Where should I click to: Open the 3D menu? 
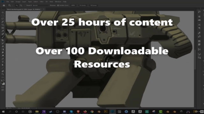click(x=47, y=2)
